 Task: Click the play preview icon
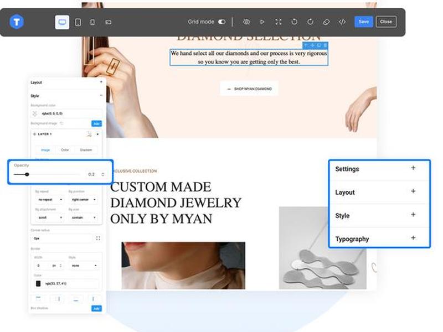[262, 22]
